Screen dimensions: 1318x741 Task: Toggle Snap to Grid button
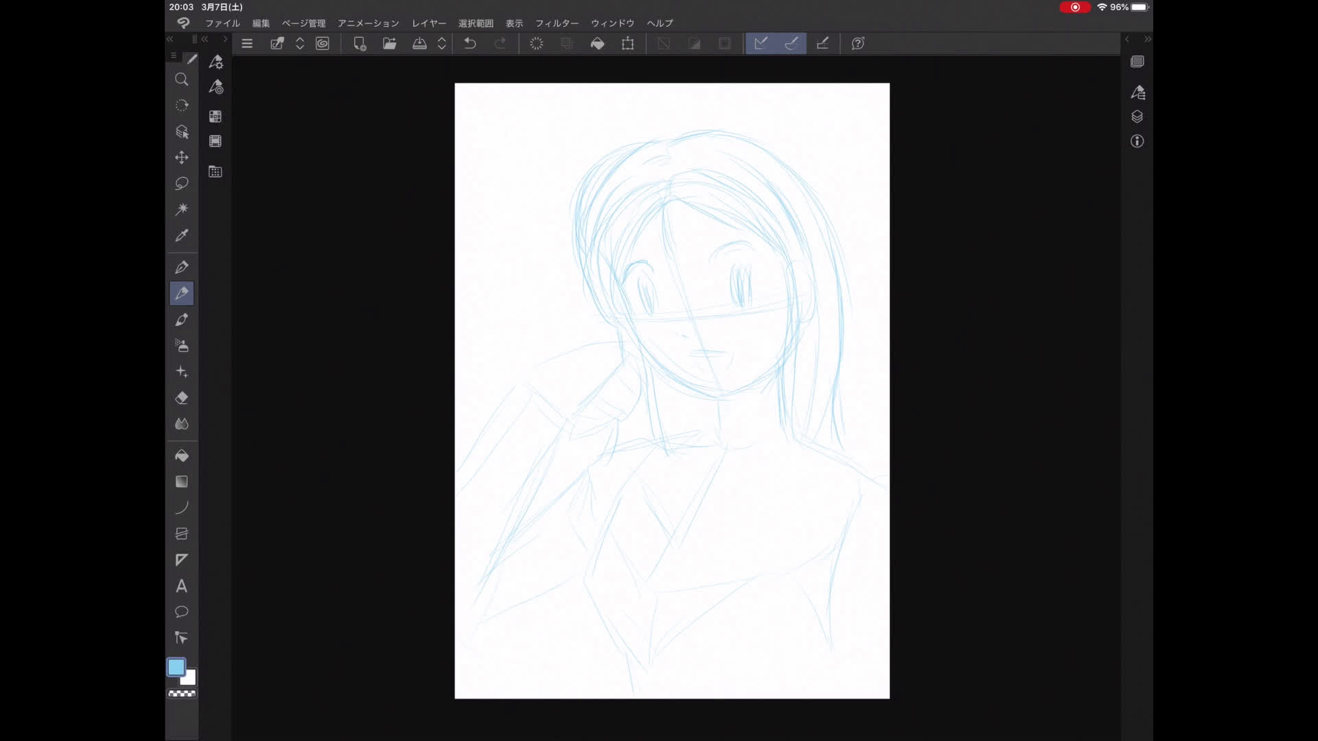(822, 43)
